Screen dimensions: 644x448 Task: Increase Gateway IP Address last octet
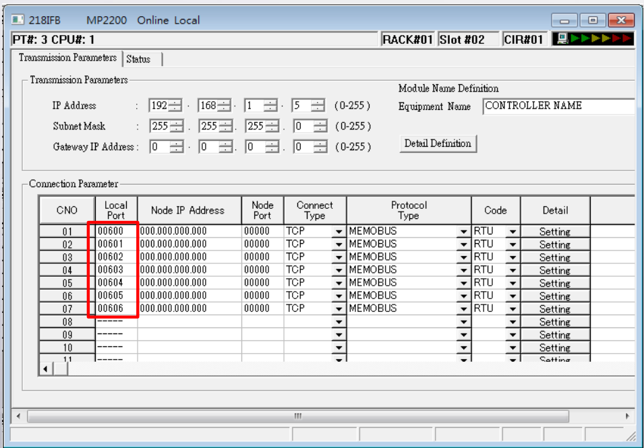[x=320, y=143]
